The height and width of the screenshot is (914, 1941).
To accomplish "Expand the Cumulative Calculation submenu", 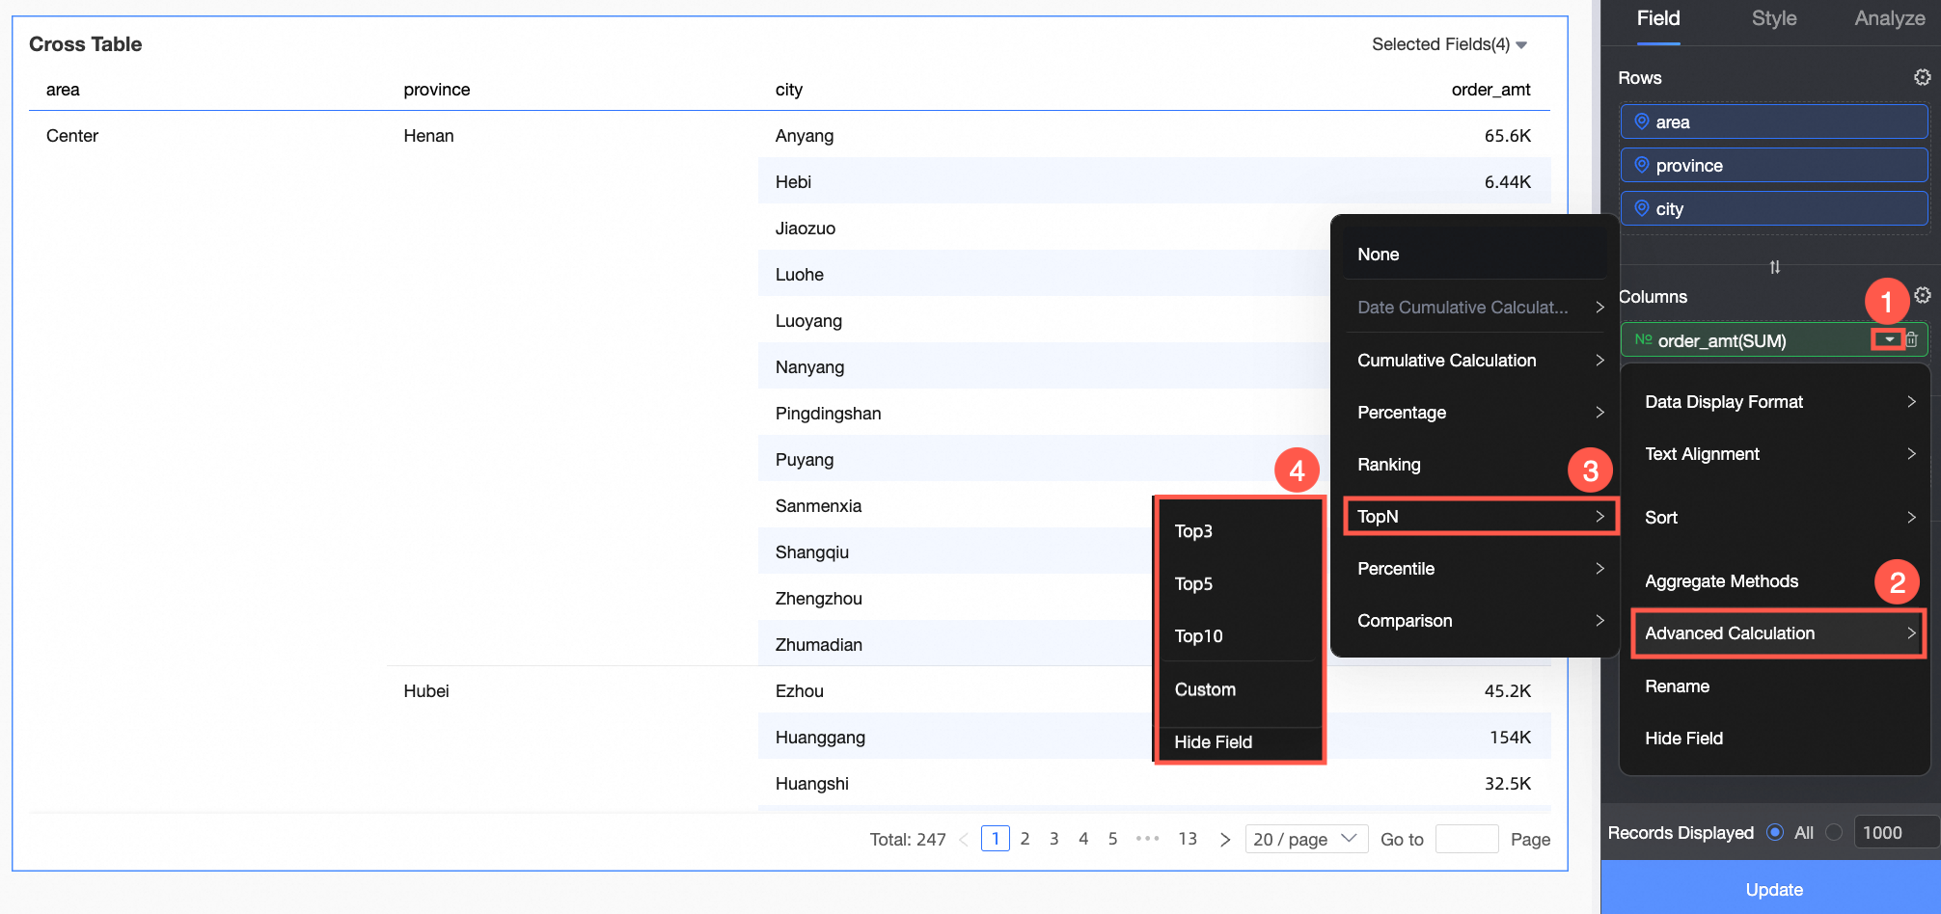I will point(1480,361).
